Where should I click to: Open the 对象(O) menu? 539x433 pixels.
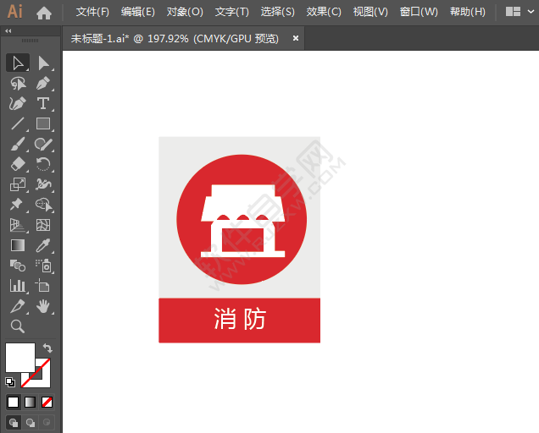pos(185,12)
